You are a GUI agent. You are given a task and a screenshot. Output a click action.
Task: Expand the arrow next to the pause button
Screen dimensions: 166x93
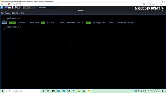click(x=11, y=4)
